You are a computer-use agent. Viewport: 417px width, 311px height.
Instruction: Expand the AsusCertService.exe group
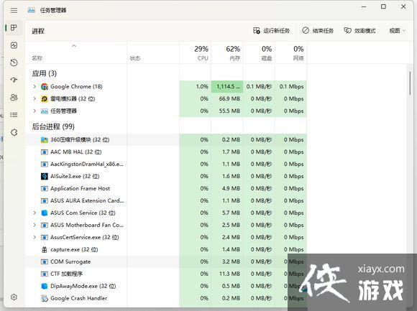pos(35,237)
